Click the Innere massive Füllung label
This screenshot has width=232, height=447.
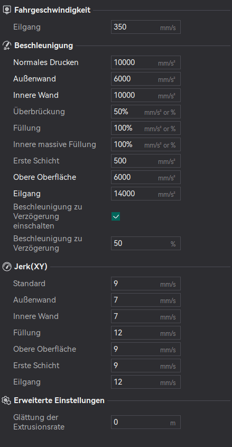pos(54,144)
